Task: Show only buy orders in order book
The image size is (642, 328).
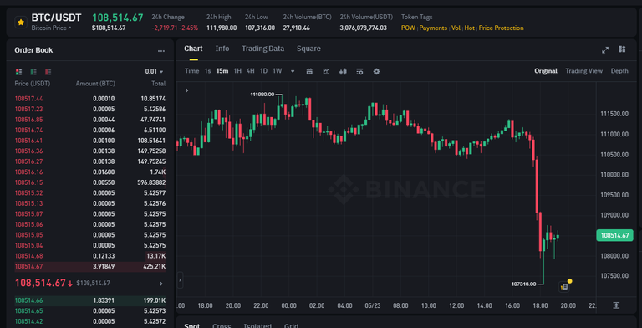Action: (33, 72)
